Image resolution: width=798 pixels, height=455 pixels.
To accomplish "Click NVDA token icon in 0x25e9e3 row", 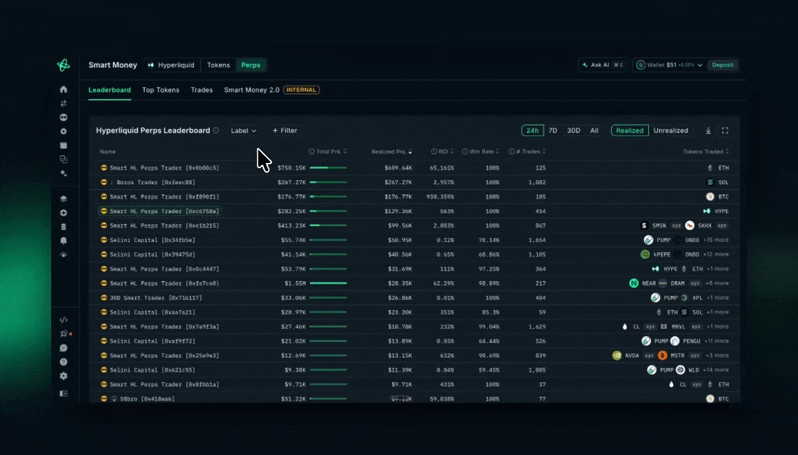I will 617,355.
